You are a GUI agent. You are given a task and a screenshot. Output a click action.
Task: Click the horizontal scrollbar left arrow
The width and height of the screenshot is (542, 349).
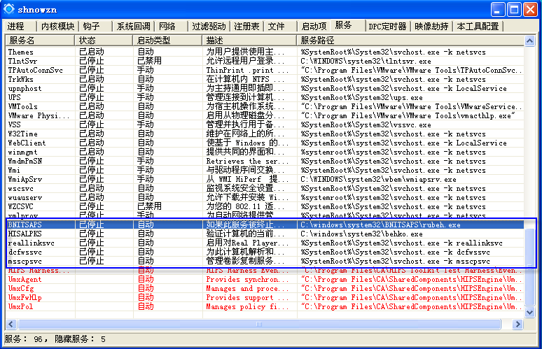pyautogui.click(x=11, y=324)
